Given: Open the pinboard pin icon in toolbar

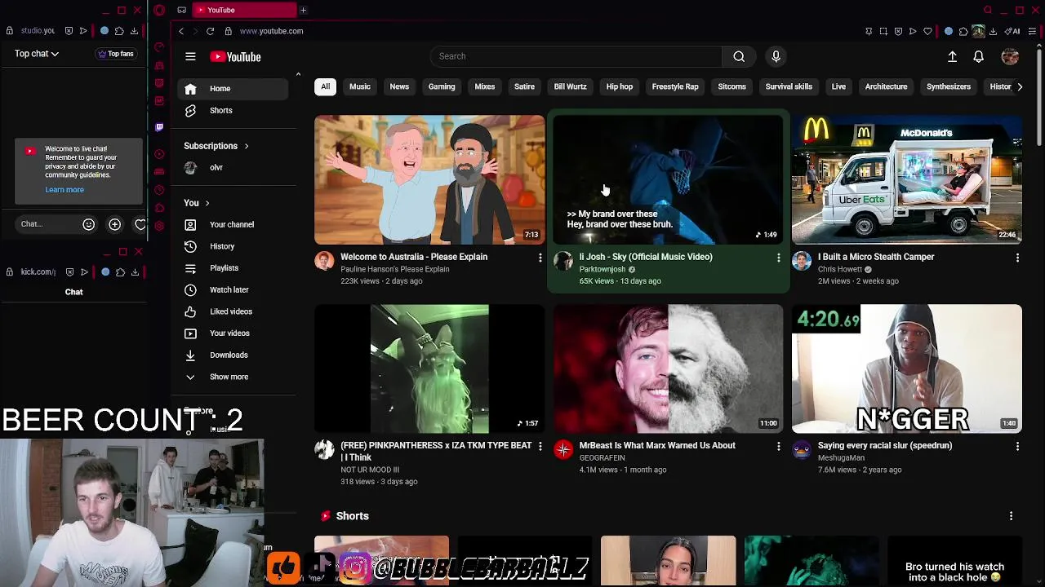Looking at the screenshot, I should (x=869, y=31).
